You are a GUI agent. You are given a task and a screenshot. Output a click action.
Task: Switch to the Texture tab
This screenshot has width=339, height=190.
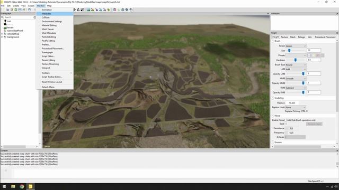coord(284,37)
